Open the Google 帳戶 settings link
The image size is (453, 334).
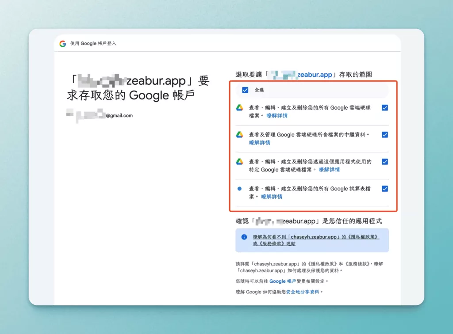click(283, 281)
